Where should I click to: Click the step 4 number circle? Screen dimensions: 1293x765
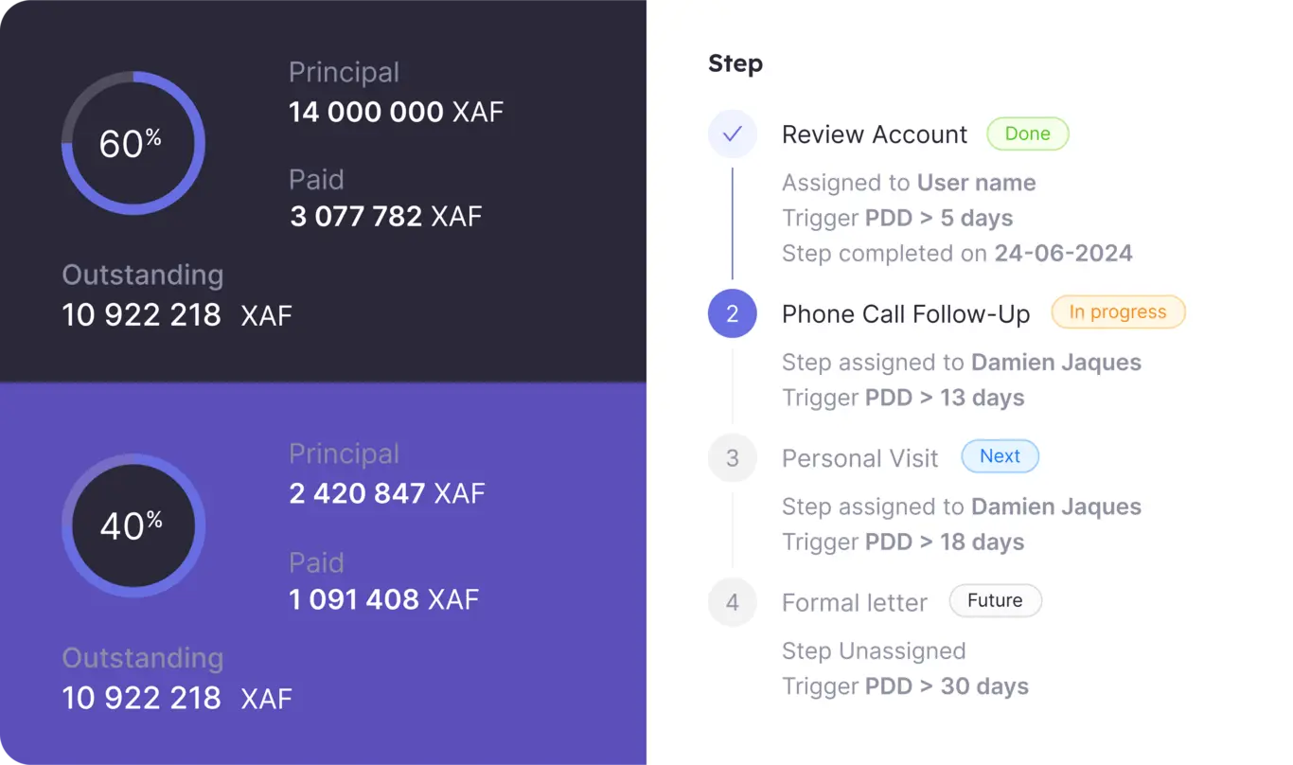pyautogui.click(x=732, y=602)
